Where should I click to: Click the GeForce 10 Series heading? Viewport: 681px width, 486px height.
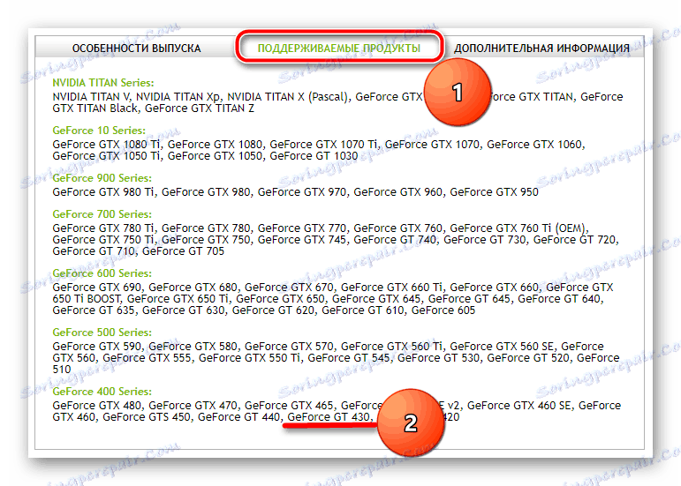point(99,130)
